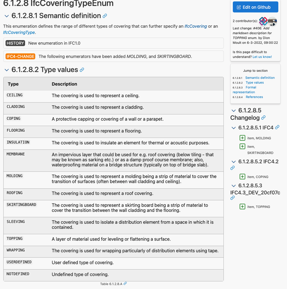Click the anchor icon beside IFC4.2 changelog heading

pyautogui.click(x=232, y=167)
